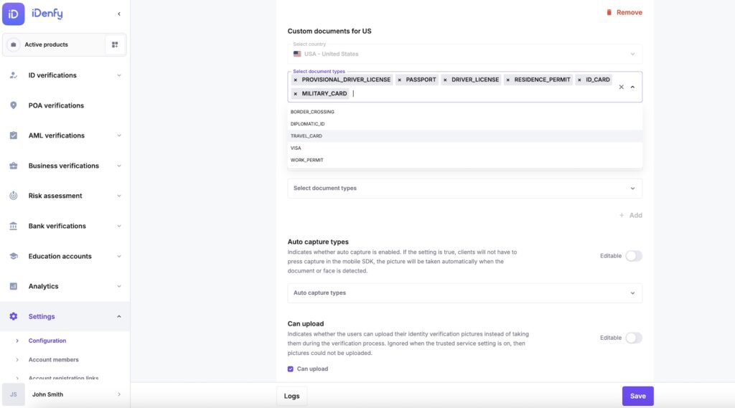
Task: Open the product grid icon beside Active products
Action: [x=115, y=44]
